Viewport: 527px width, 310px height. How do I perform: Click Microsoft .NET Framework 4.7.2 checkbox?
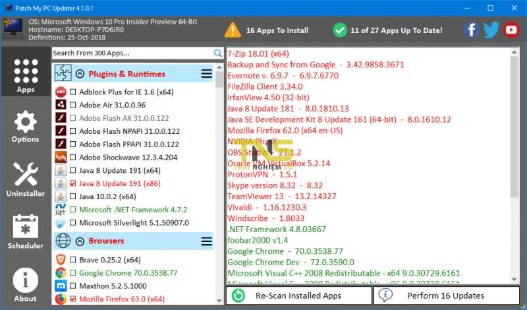tap(72, 209)
